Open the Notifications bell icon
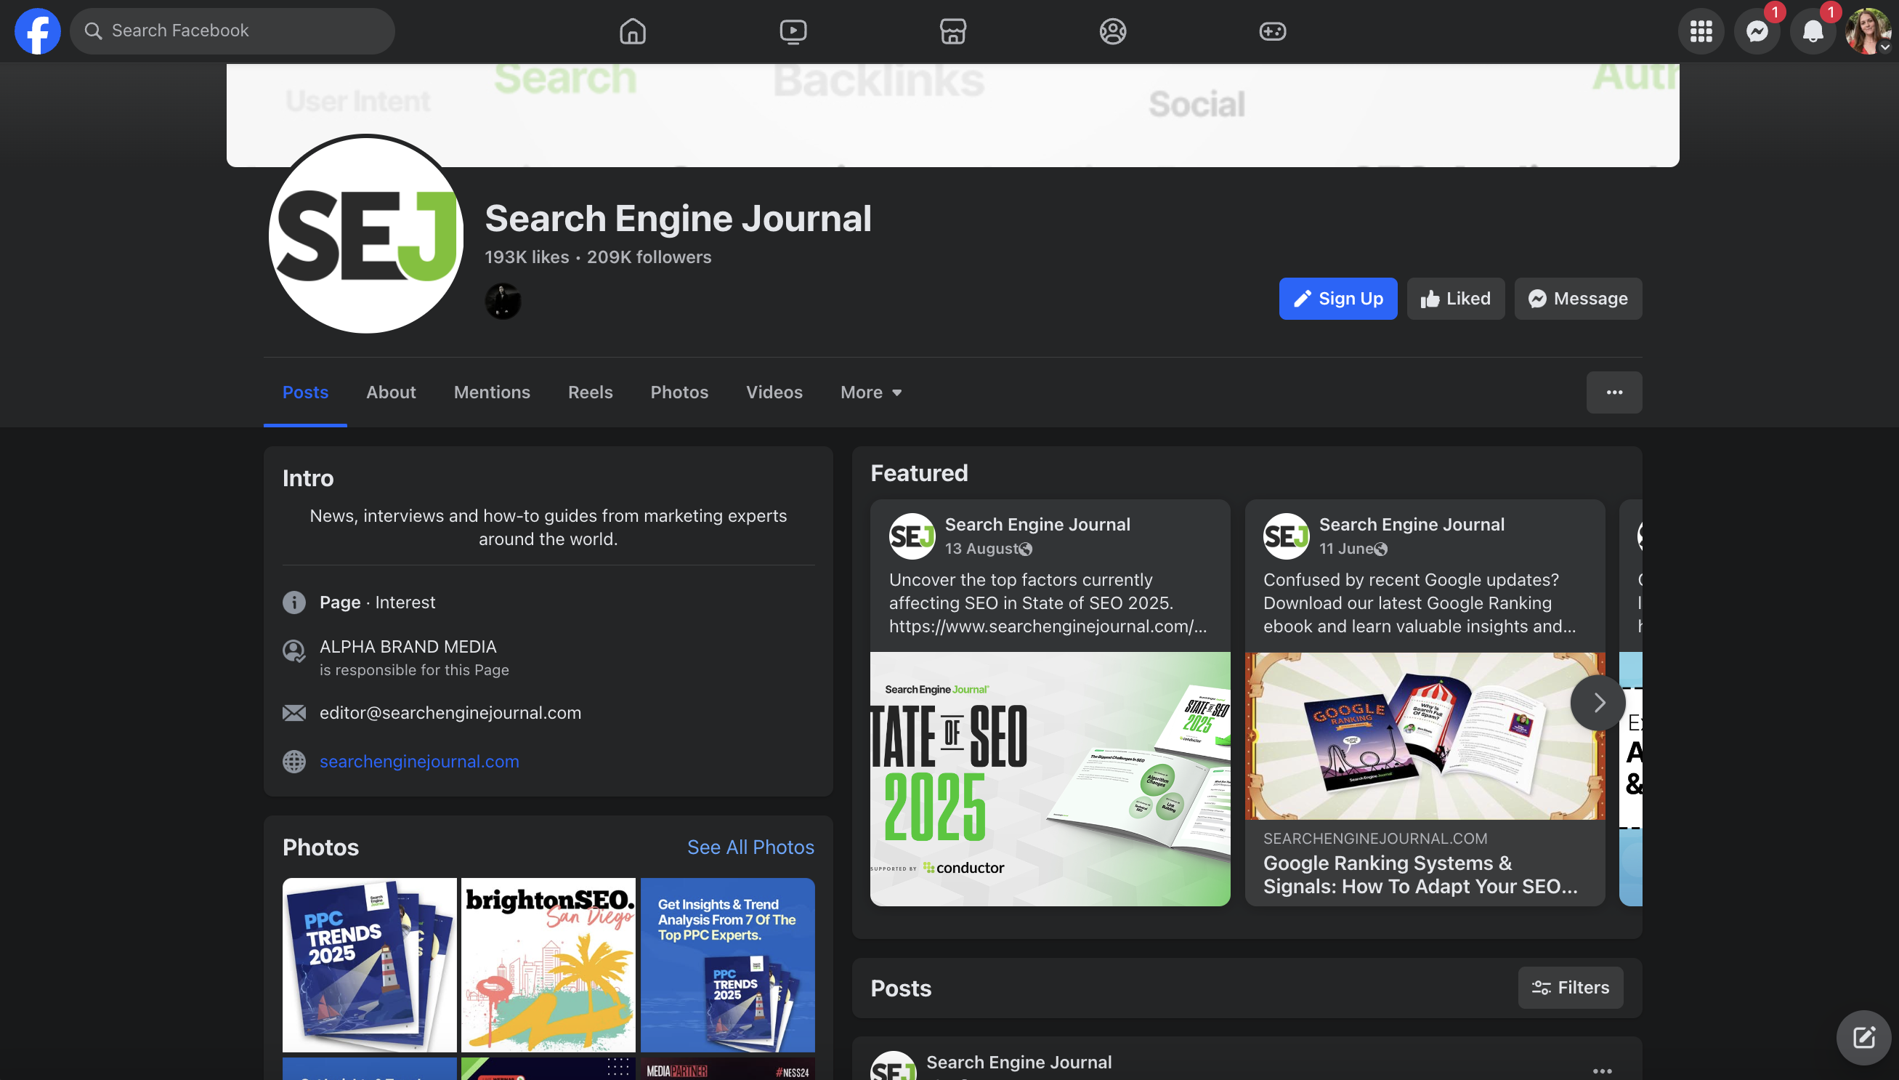1899x1080 pixels. click(x=1813, y=31)
